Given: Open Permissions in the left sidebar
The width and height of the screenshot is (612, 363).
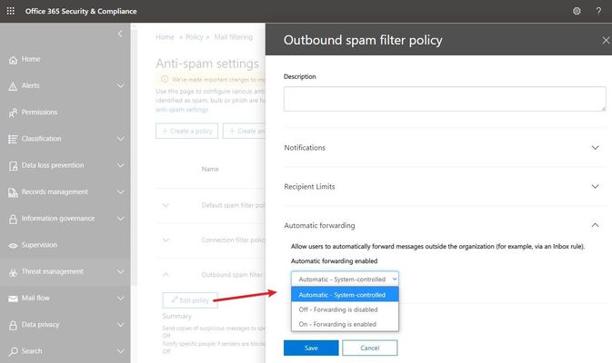Looking at the screenshot, I should (39, 113).
